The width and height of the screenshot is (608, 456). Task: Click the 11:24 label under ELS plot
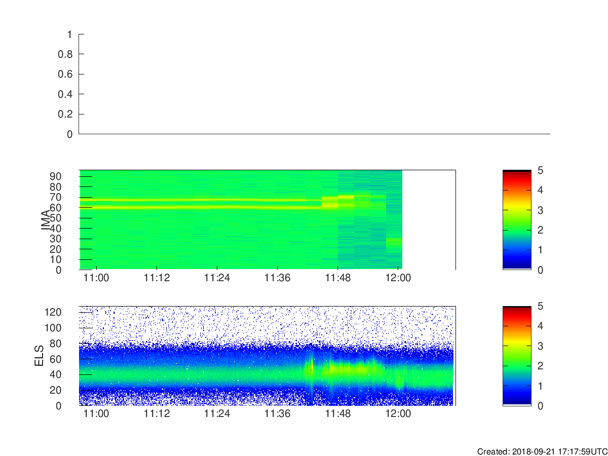click(x=217, y=413)
